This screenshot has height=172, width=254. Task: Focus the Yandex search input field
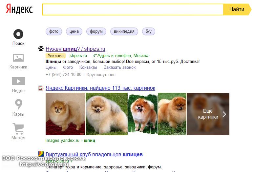click(133, 10)
